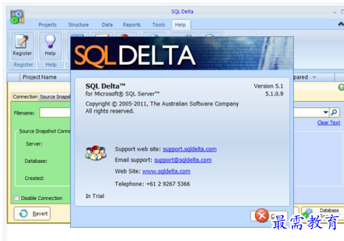This screenshot has width=344, height=241.
Task: Click the support@sqldelta.com email link
Action: coord(183,160)
